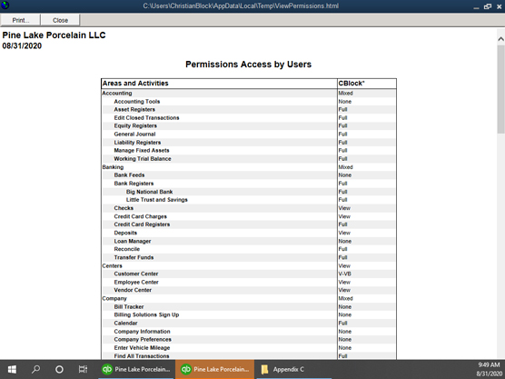Click the 'View' value for Checks
Viewport: 505px width, 379px height.
[x=344, y=208]
